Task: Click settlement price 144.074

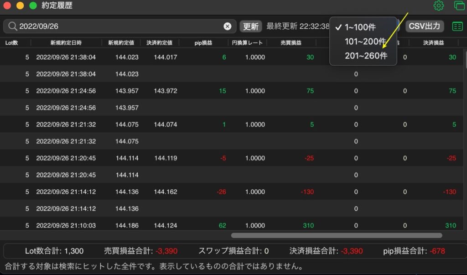Action: click(x=166, y=125)
